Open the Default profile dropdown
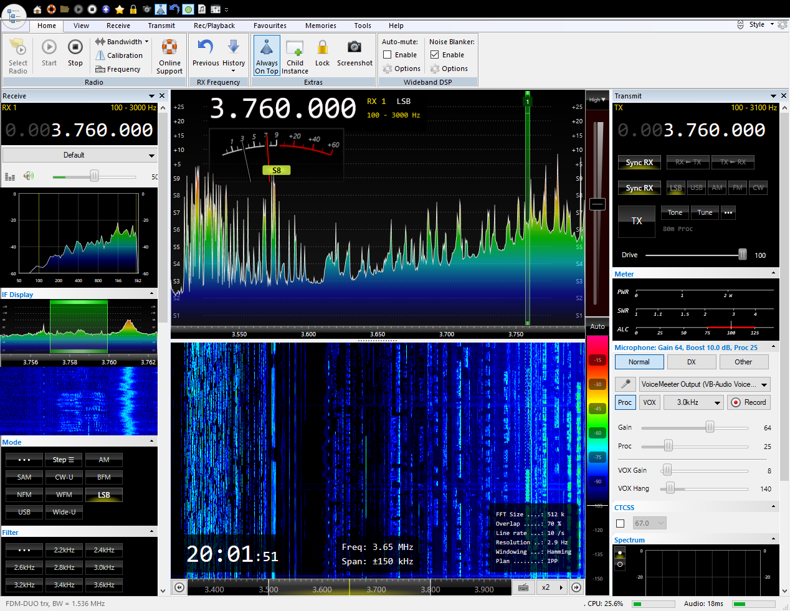Screen dimensions: 790x611 coord(79,155)
